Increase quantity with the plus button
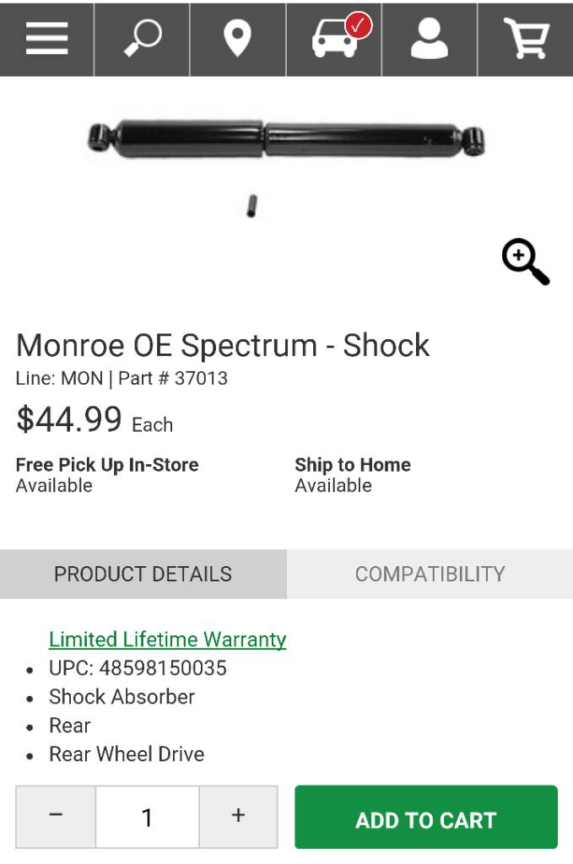This screenshot has height=864, width=573. [x=238, y=817]
